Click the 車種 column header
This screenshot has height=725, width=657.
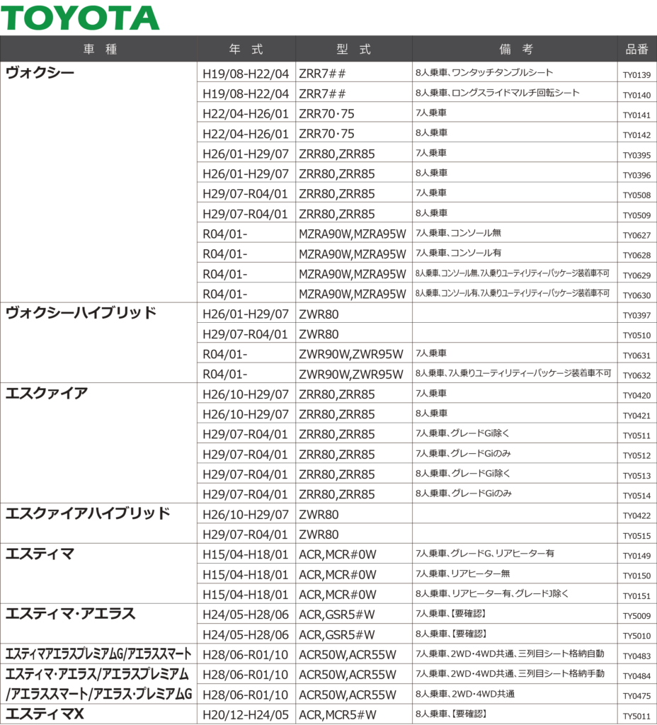(100, 49)
